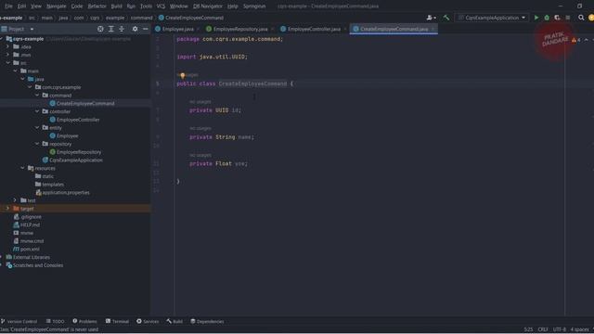Click the green Run application icon
The image size is (594, 334).
coord(536,18)
